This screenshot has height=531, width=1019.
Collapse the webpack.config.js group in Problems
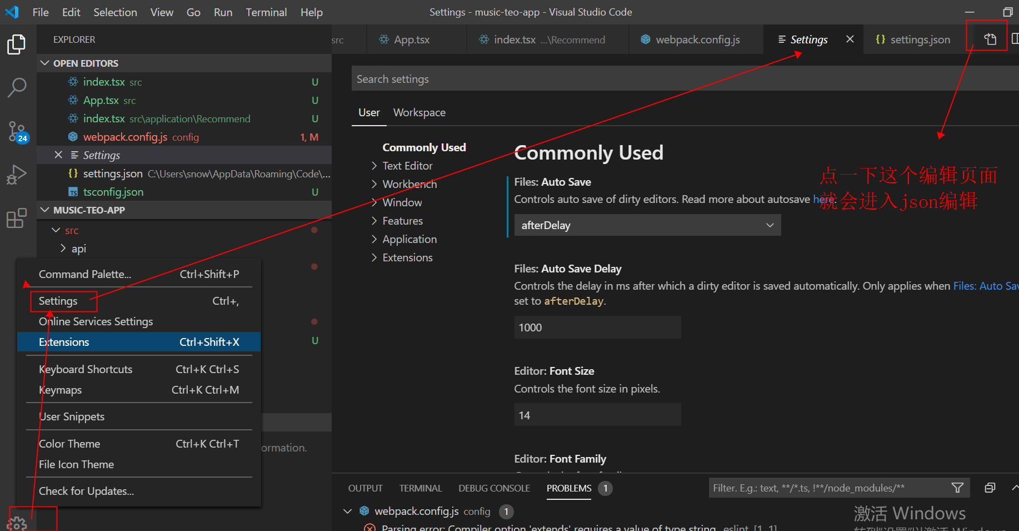(x=348, y=511)
